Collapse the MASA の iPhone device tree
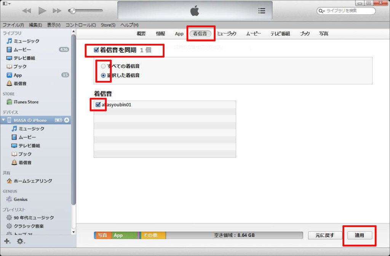Viewport: 390px width, 256px height. point(3,120)
